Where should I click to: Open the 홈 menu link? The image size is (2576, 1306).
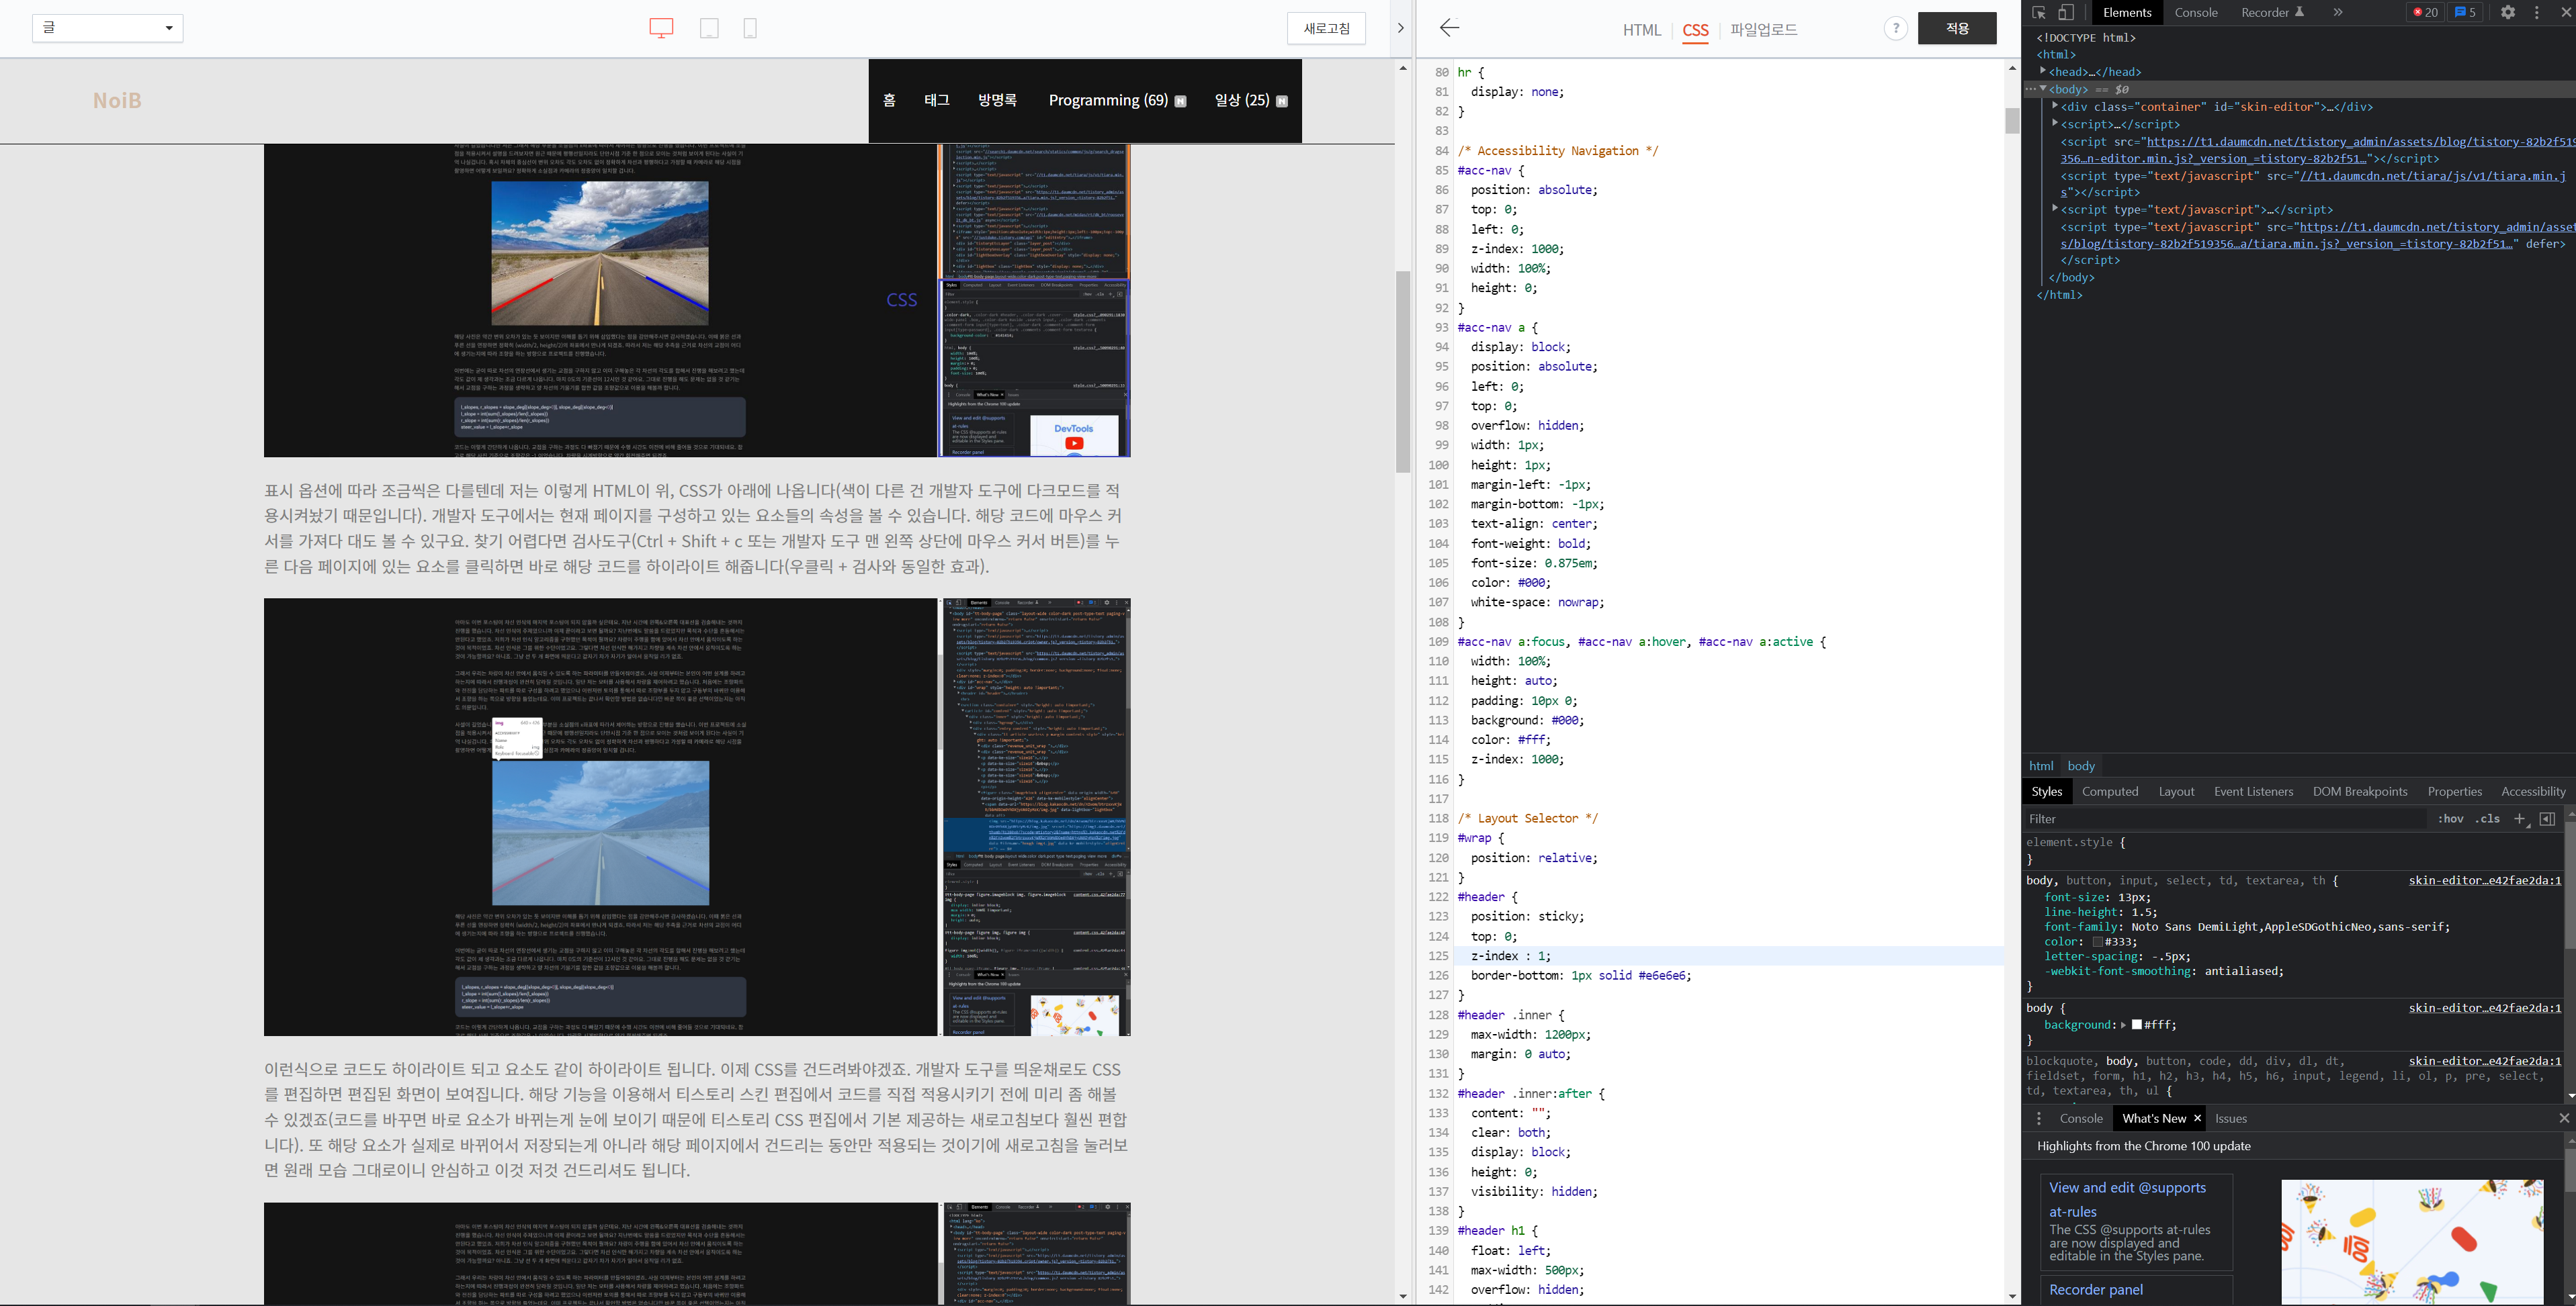point(889,101)
